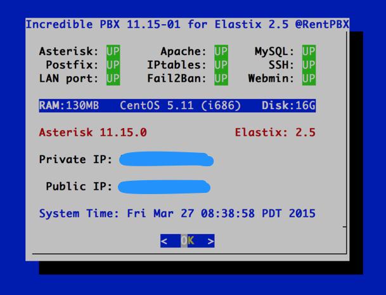This screenshot has height=295, width=386.
Task: Click the LAN port: label
Action: [x=68, y=79]
